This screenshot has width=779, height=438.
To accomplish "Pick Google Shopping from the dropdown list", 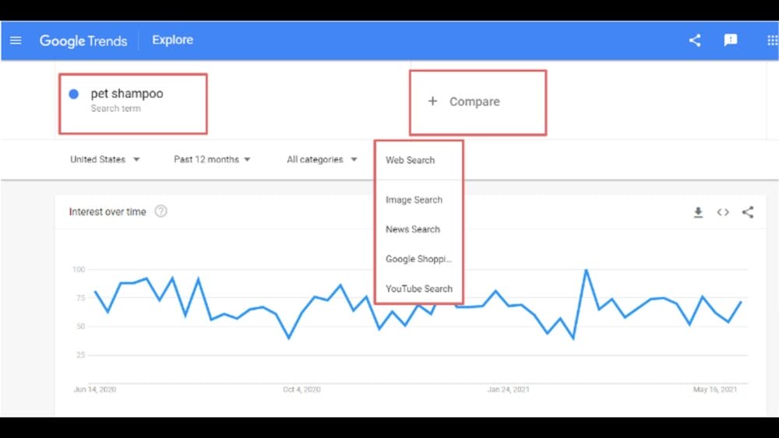I will click(x=418, y=259).
